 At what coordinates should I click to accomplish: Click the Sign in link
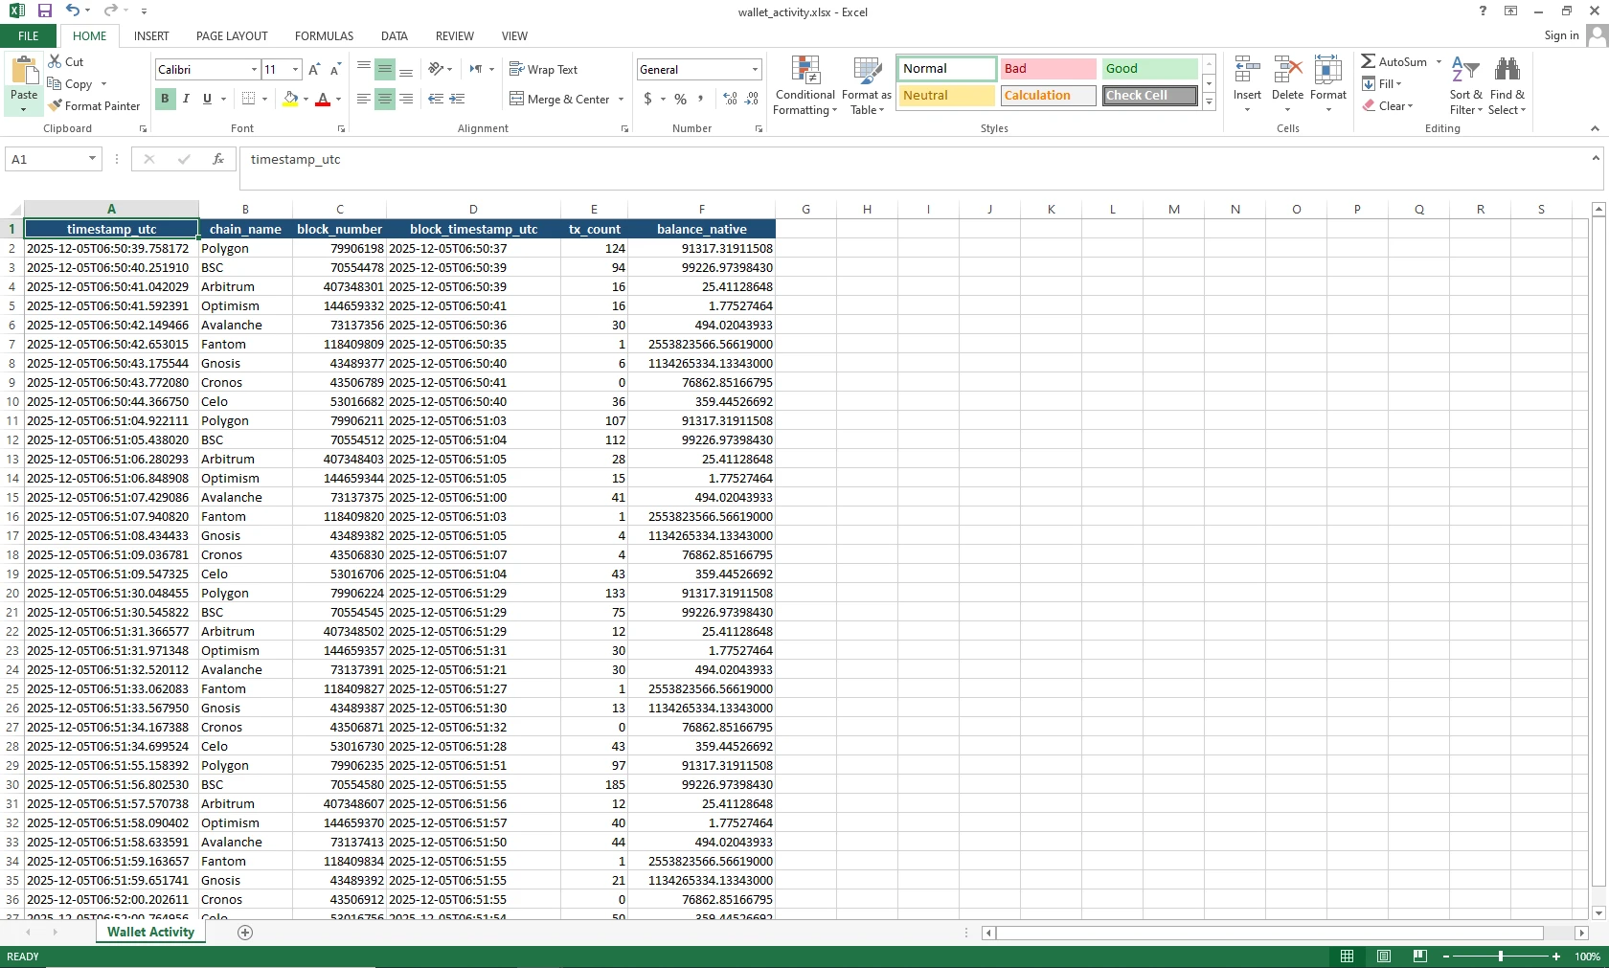coord(1561,36)
